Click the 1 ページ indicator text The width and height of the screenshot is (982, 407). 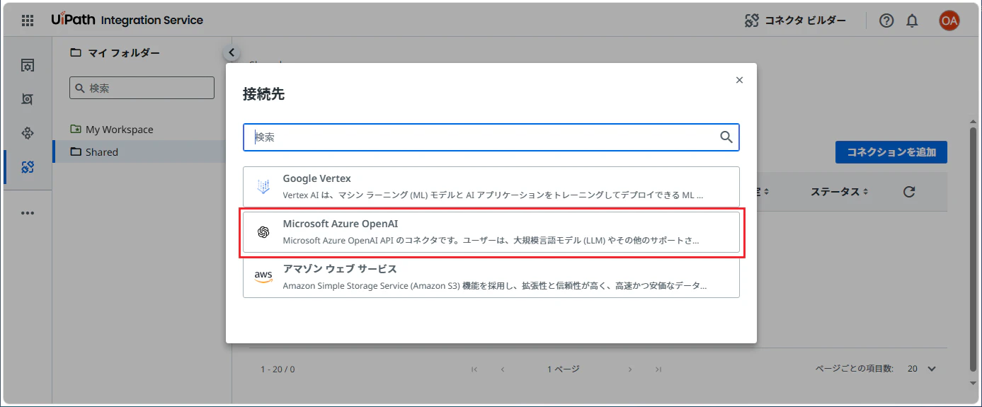(x=564, y=369)
